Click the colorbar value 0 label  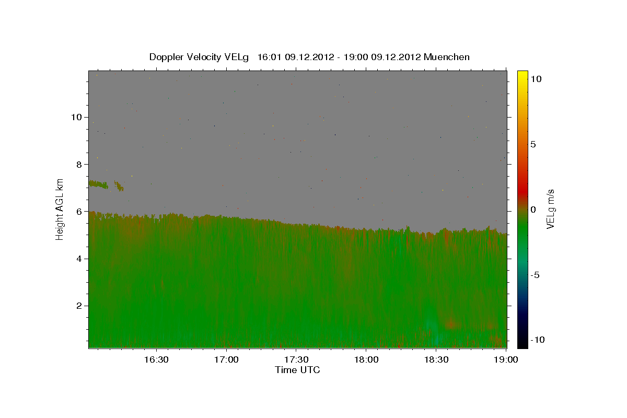point(533,210)
